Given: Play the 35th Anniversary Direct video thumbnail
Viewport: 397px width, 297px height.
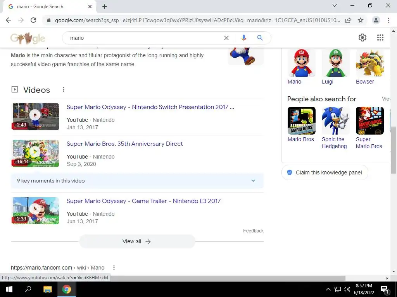Looking at the screenshot, I should click(x=36, y=154).
